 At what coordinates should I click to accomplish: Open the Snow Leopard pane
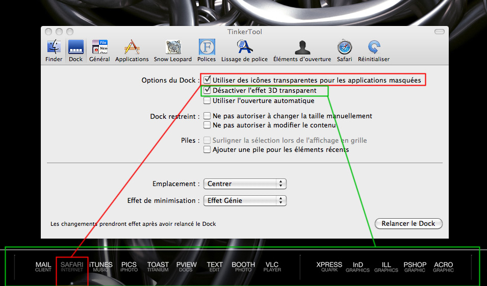(173, 50)
